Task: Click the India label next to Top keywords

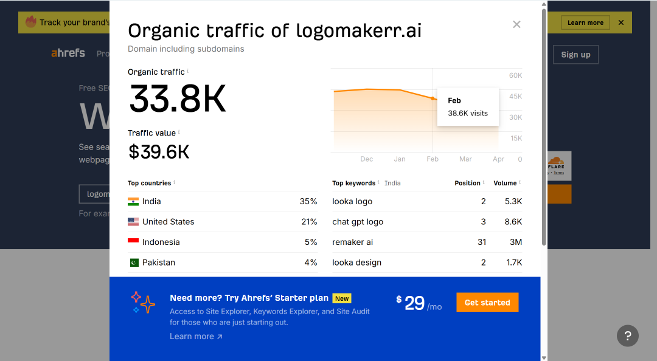Action: click(392, 183)
